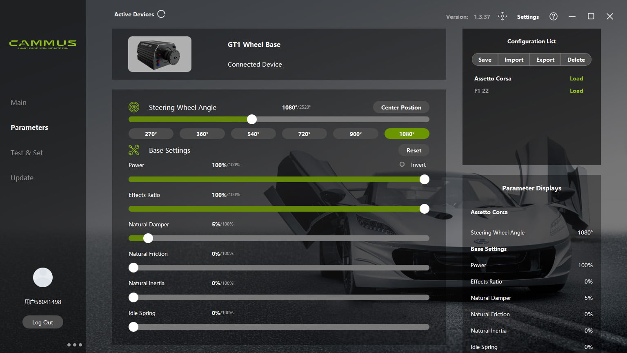Click the Base Settings wrench icon
This screenshot has width=627, height=353.
pyautogui.click(x=134, y=150)
